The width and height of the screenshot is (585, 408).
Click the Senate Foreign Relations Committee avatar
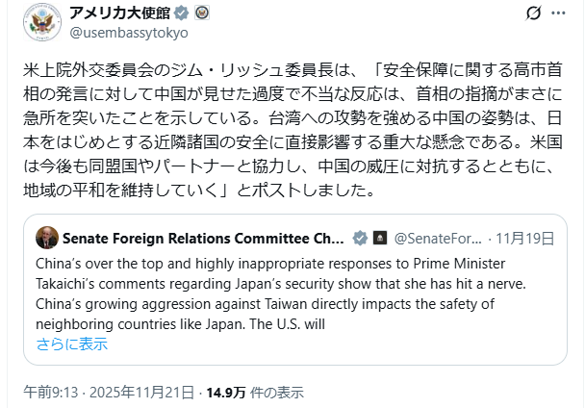click(48, 238)
